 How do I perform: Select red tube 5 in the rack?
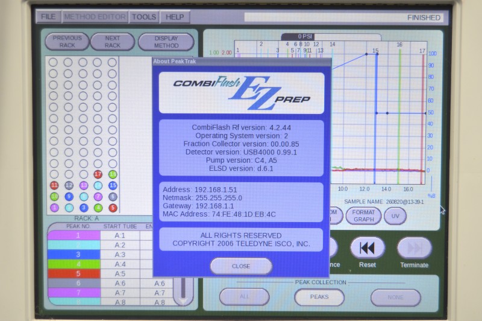113,208
